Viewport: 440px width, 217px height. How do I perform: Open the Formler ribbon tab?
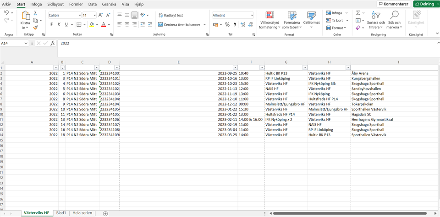[x=76, y=4]
